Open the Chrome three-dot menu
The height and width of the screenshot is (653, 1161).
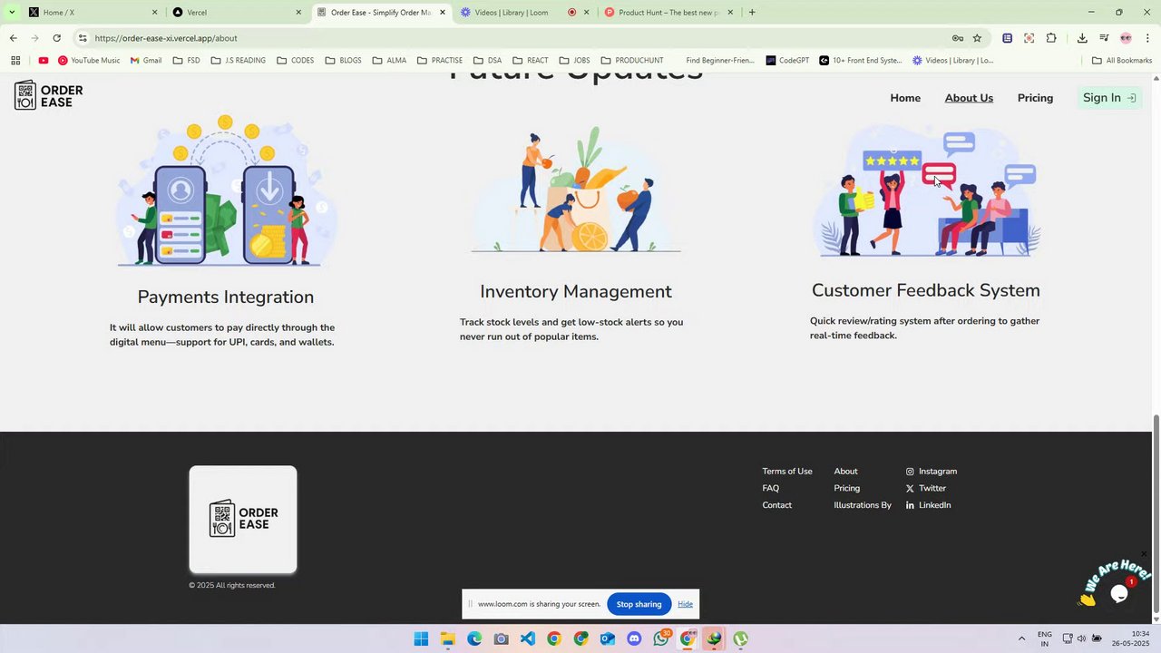1147,38
